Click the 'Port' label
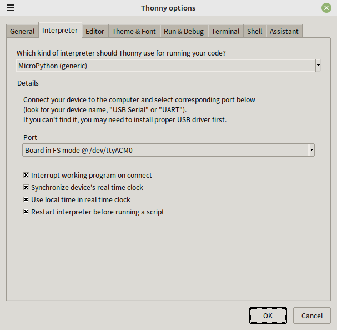Image resolution: width=337 pixels, height=330 pixels. [x=30, y=137]
